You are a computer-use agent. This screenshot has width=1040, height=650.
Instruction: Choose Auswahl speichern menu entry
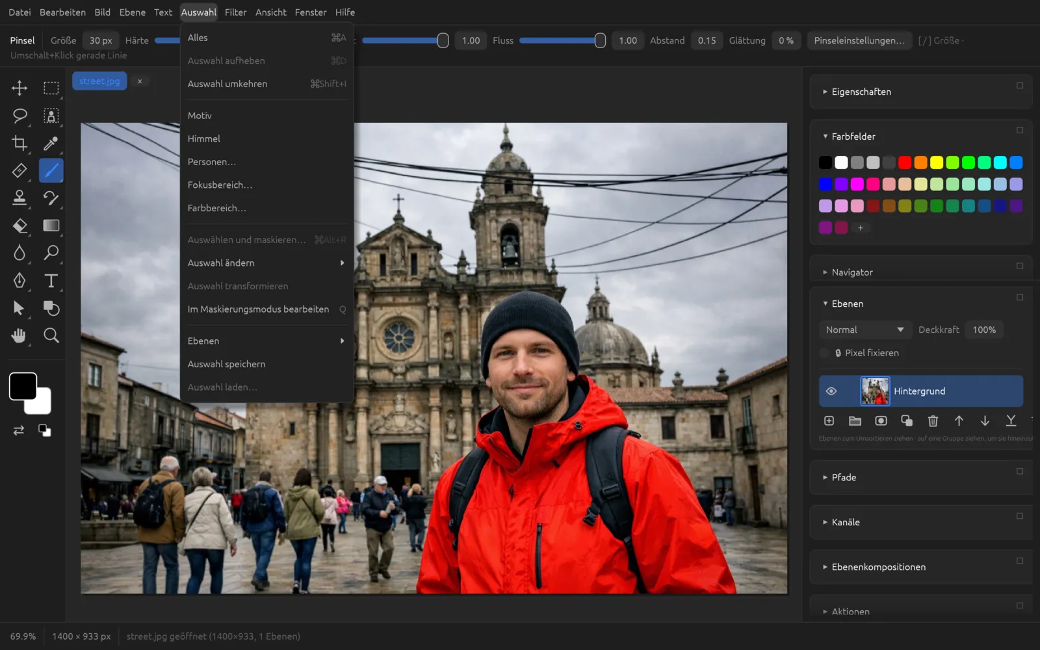click(x=266, y=364)
